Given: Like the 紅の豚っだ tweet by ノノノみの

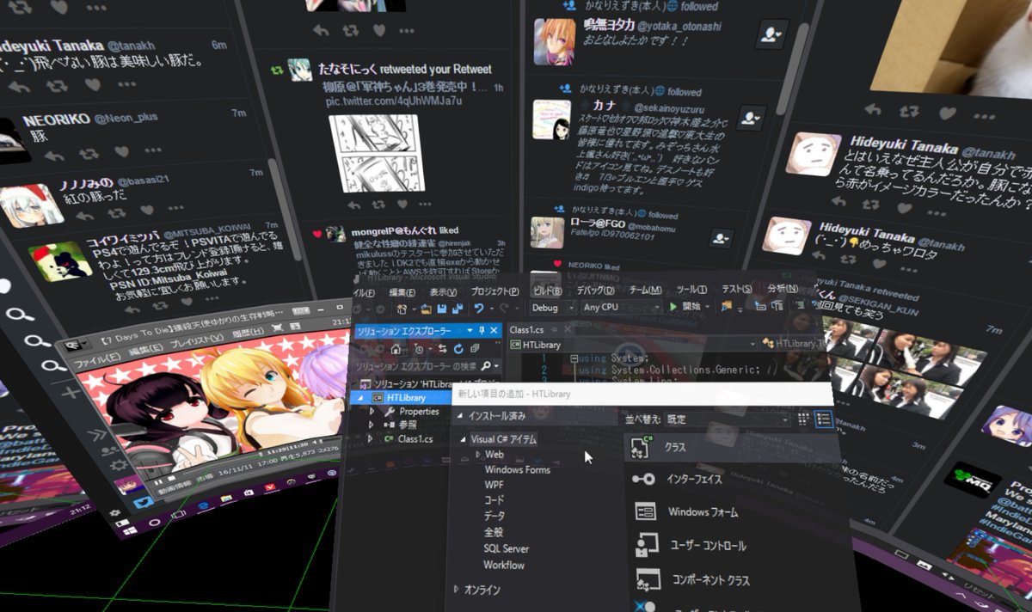Looking at the screenshot, I should point(147,211).
